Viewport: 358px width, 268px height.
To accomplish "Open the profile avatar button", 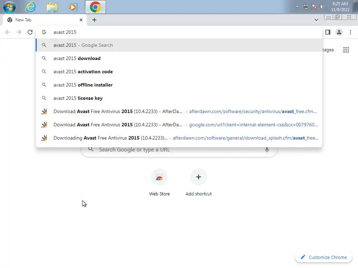I will (339, 32).
